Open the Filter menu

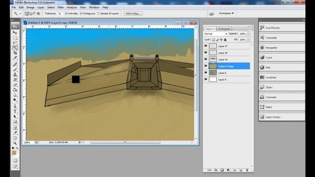pos(61,7)
